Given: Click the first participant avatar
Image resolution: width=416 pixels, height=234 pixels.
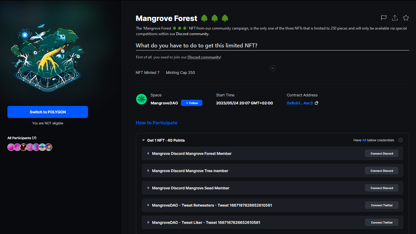Looking at the screenshot, I should coord(11,147).
